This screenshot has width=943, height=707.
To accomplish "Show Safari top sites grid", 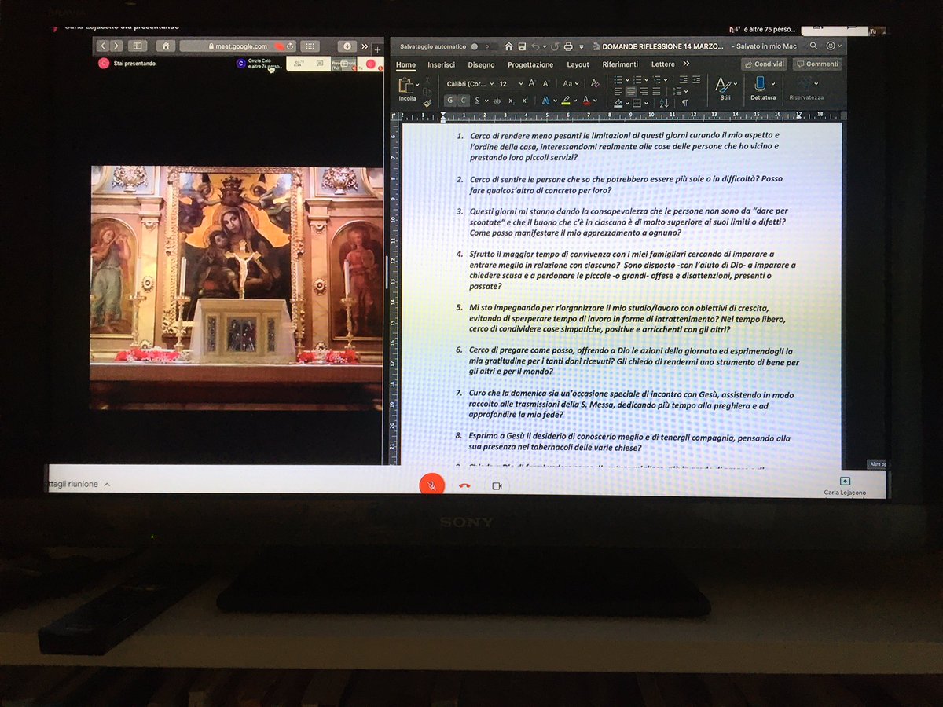I will click(310, 46).
